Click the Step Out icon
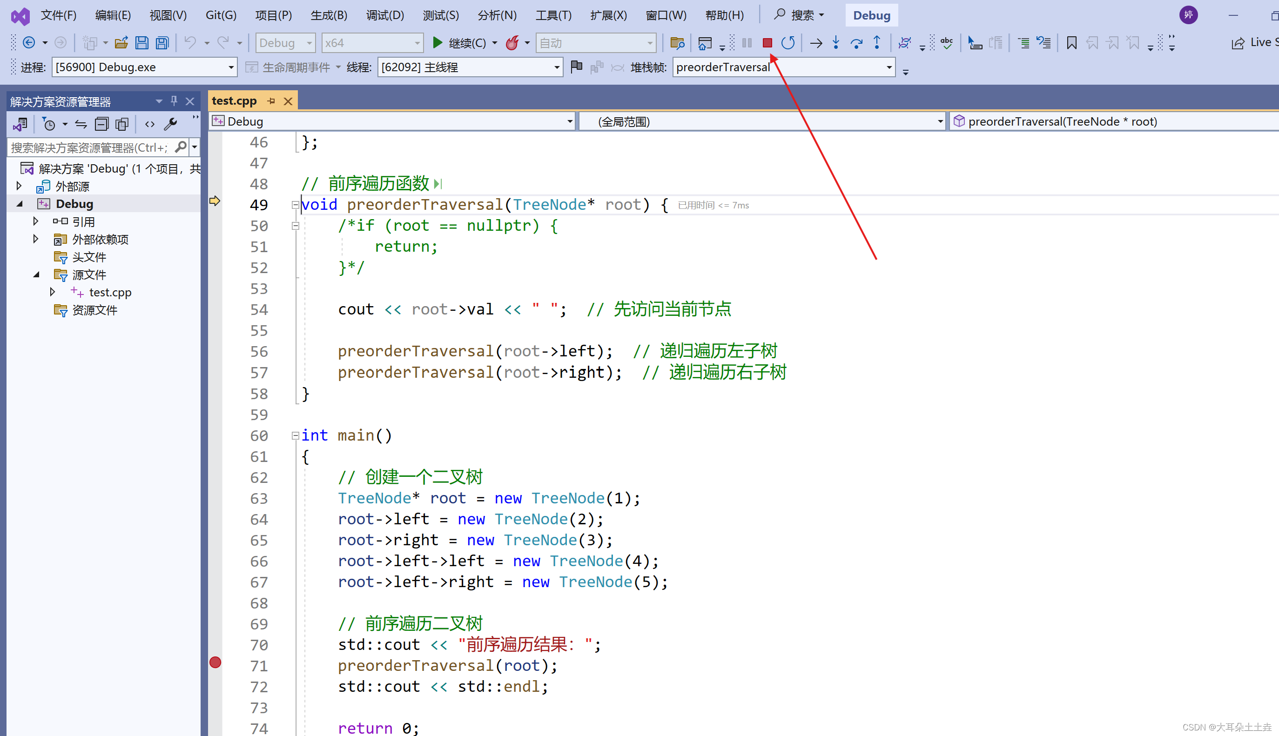The image size is (1279, 736). [877, 43]
